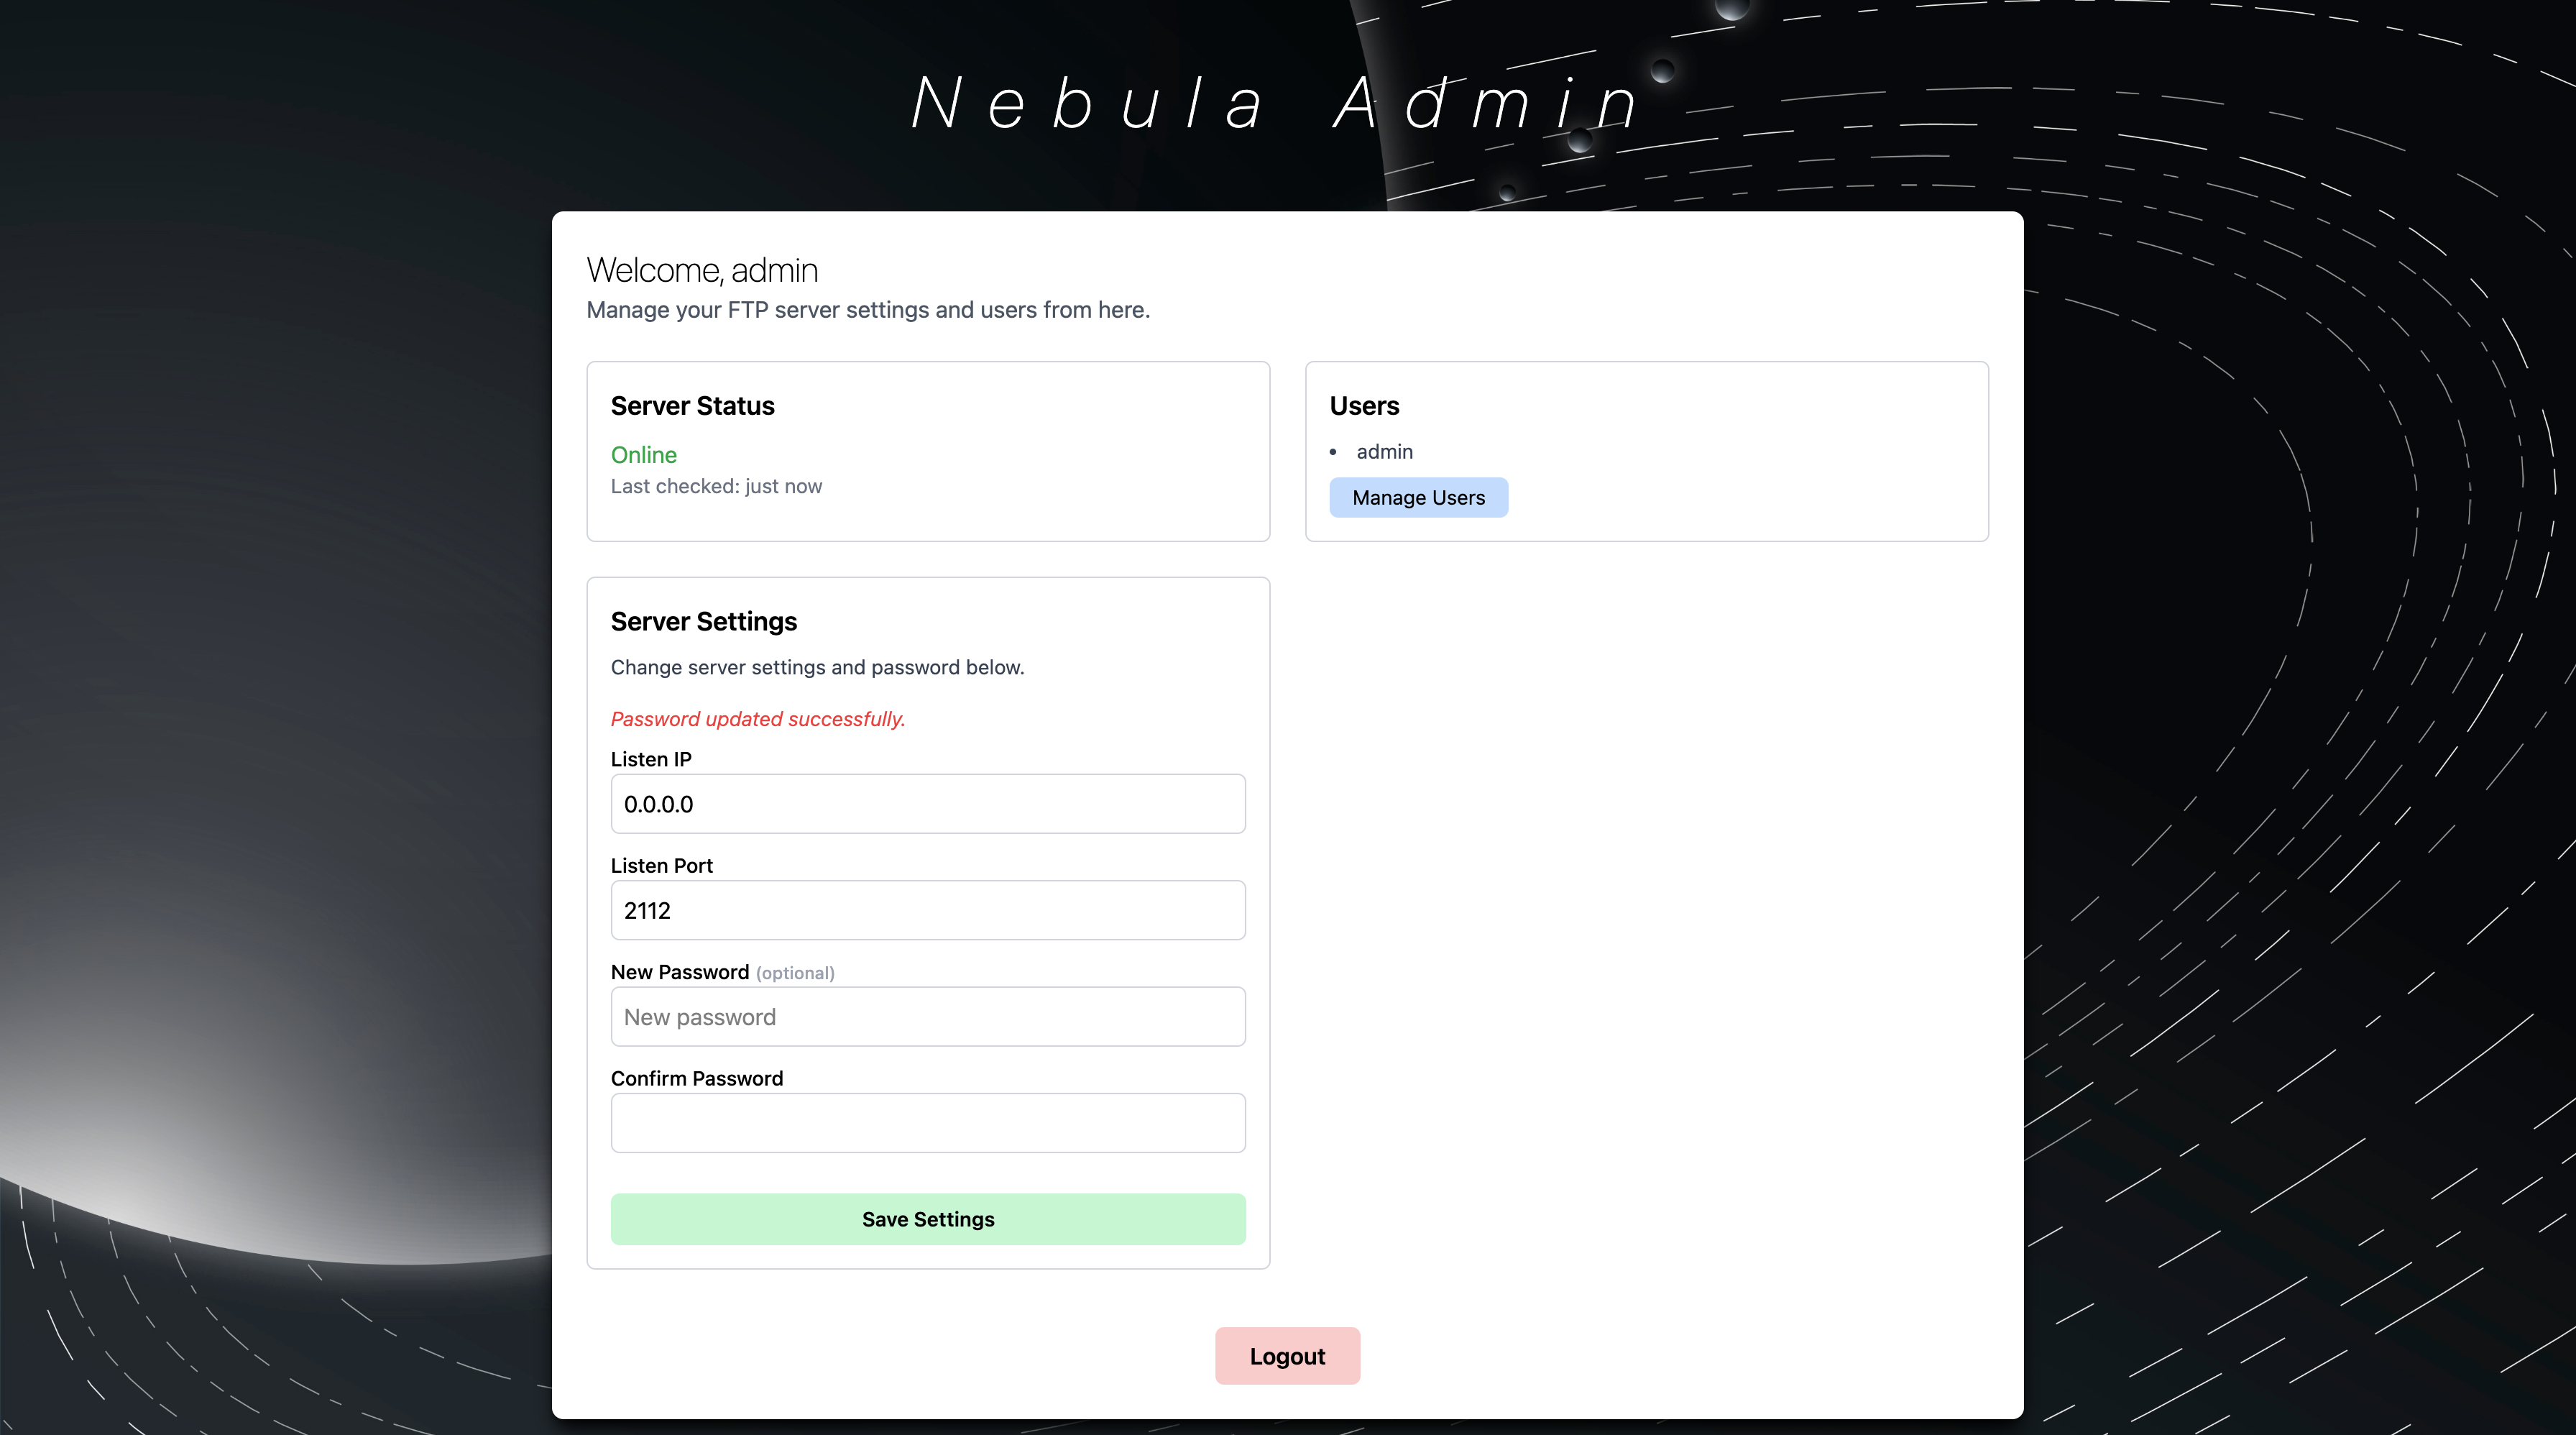Click into the Listen Port field
2576x1435 pixels.
pyautogui.click(x=927, y=910)
